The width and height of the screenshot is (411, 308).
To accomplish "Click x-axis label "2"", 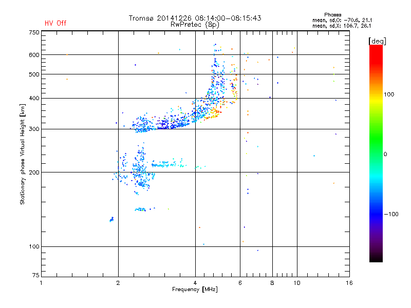I will [118, 283].
